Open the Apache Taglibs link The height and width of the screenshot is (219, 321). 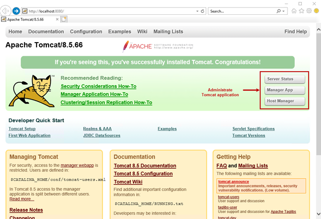(x=284, y=211)
